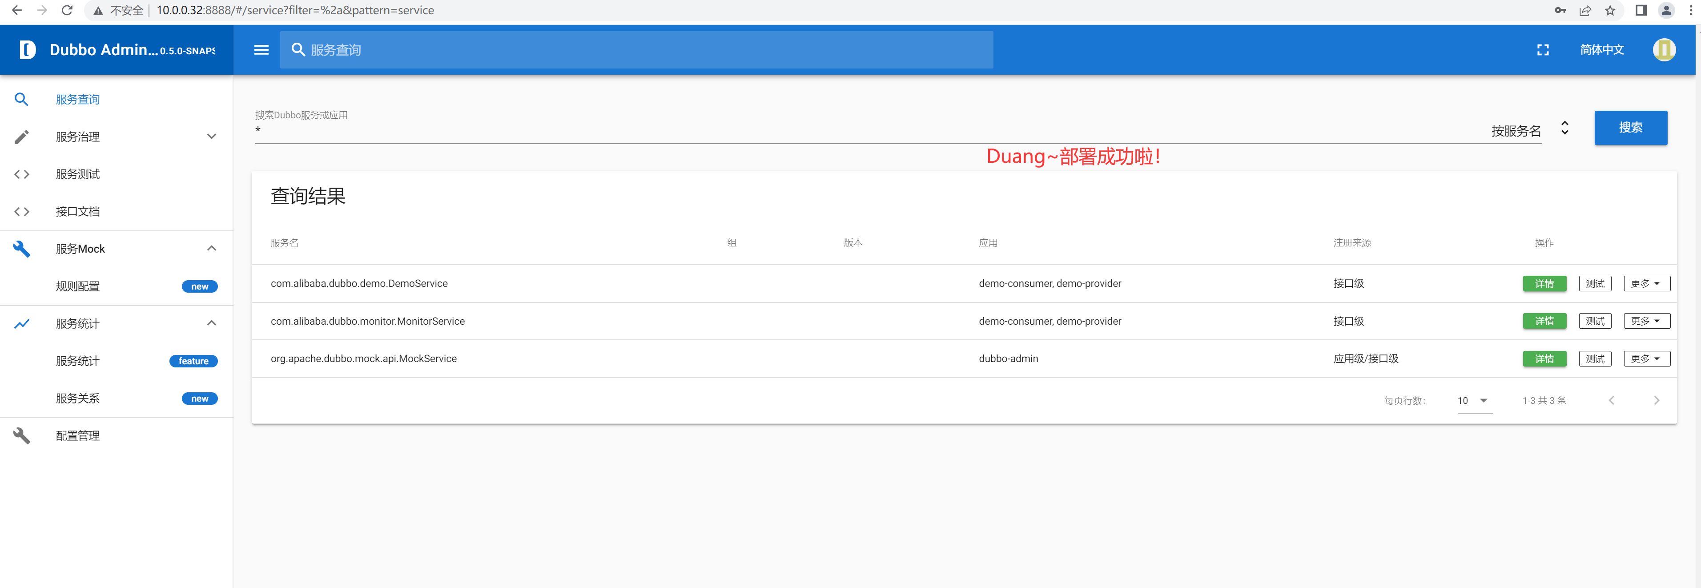Click 测试 for DemoService

[x=1595, y=283]
